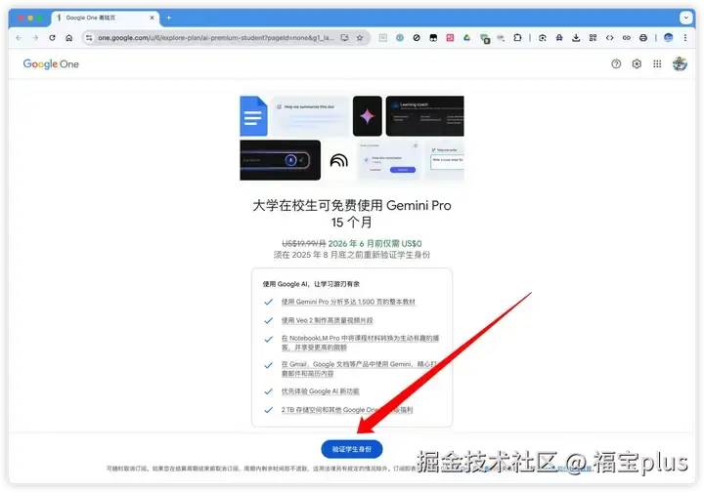The image size is (704, 492).
Task: Click the link chain toolbar icon
Action: (x=627, y=38)
